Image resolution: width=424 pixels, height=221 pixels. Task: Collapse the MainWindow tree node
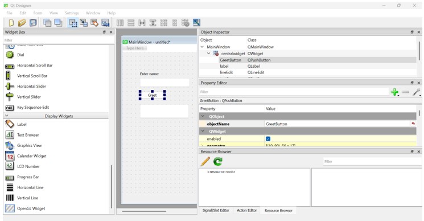(202, 47)
